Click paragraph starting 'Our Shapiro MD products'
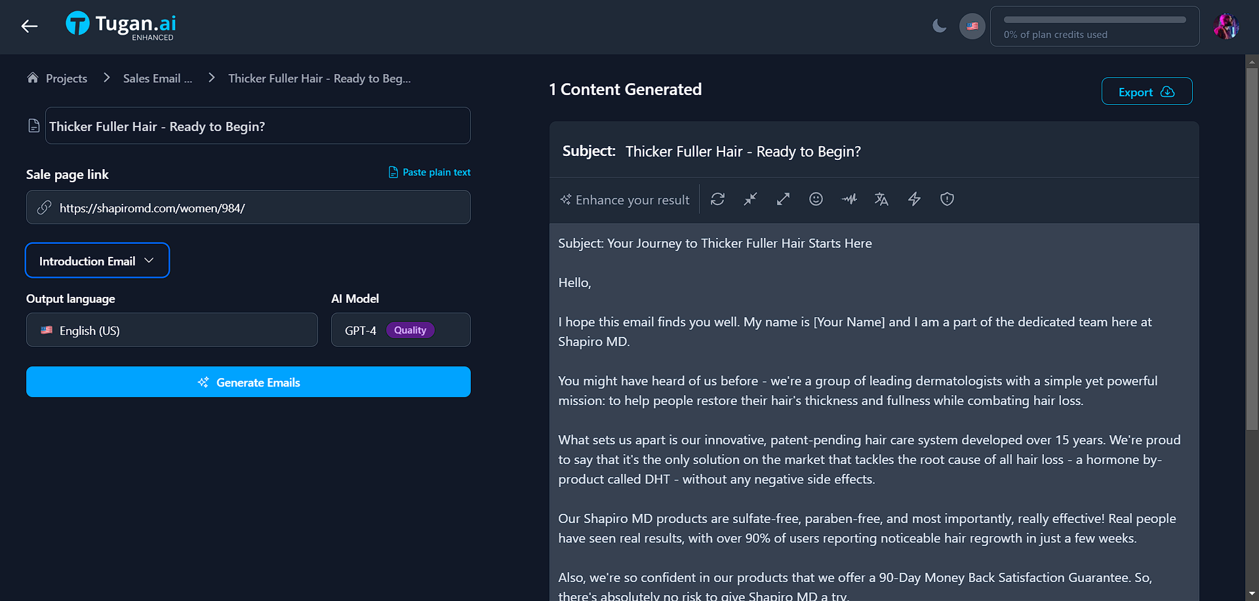The image size is (1259, 601). point(867,528)
